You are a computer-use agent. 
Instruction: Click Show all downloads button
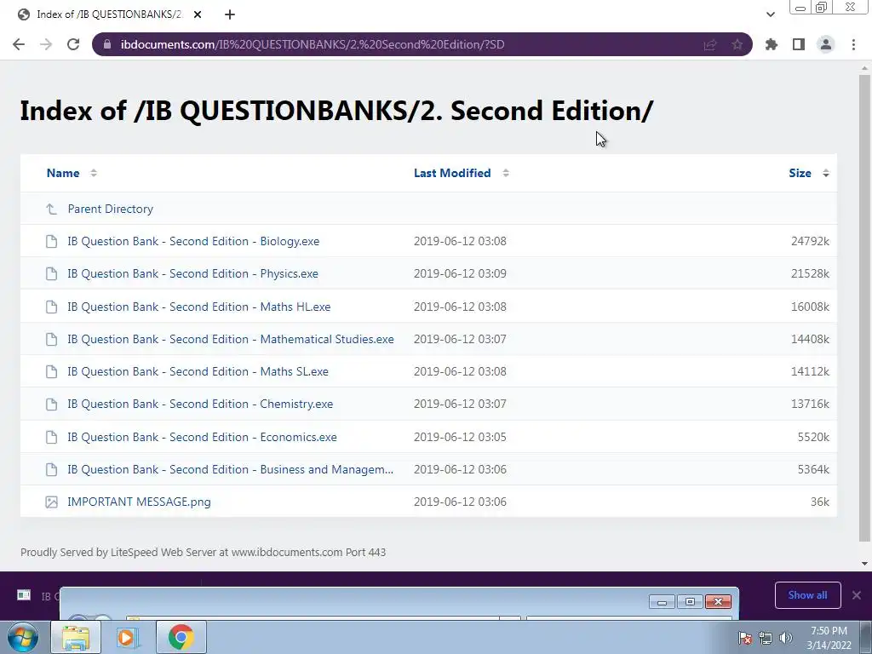(807, 595)
